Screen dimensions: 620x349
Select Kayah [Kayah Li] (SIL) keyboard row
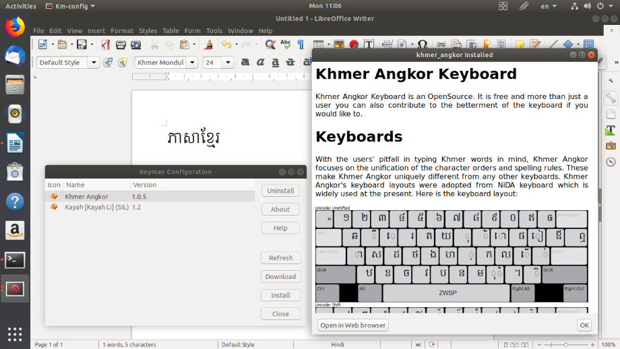click(96, 208)
